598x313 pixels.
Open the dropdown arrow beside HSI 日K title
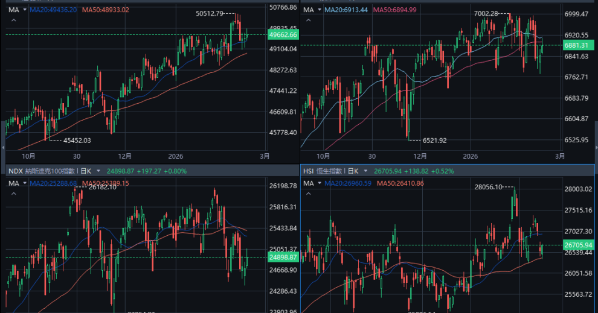[365, 171]
